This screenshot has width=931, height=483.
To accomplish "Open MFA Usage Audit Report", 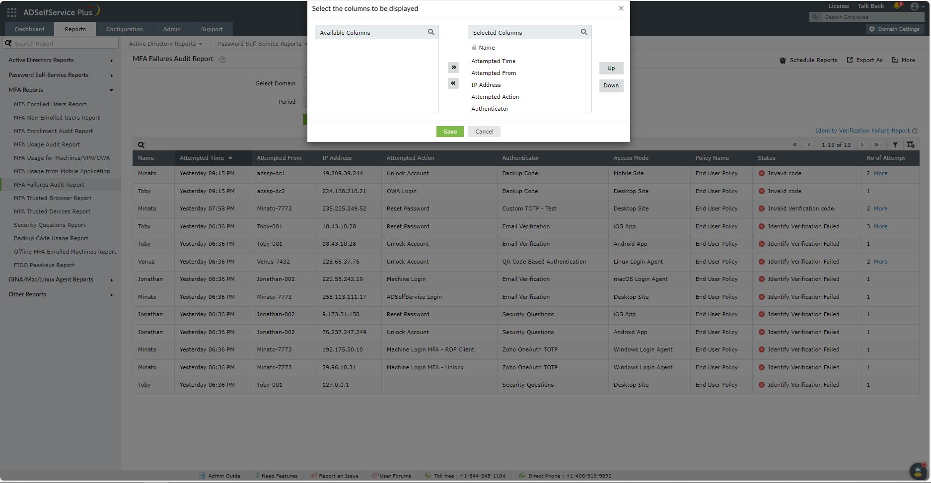I will click(x=47, y=144).
